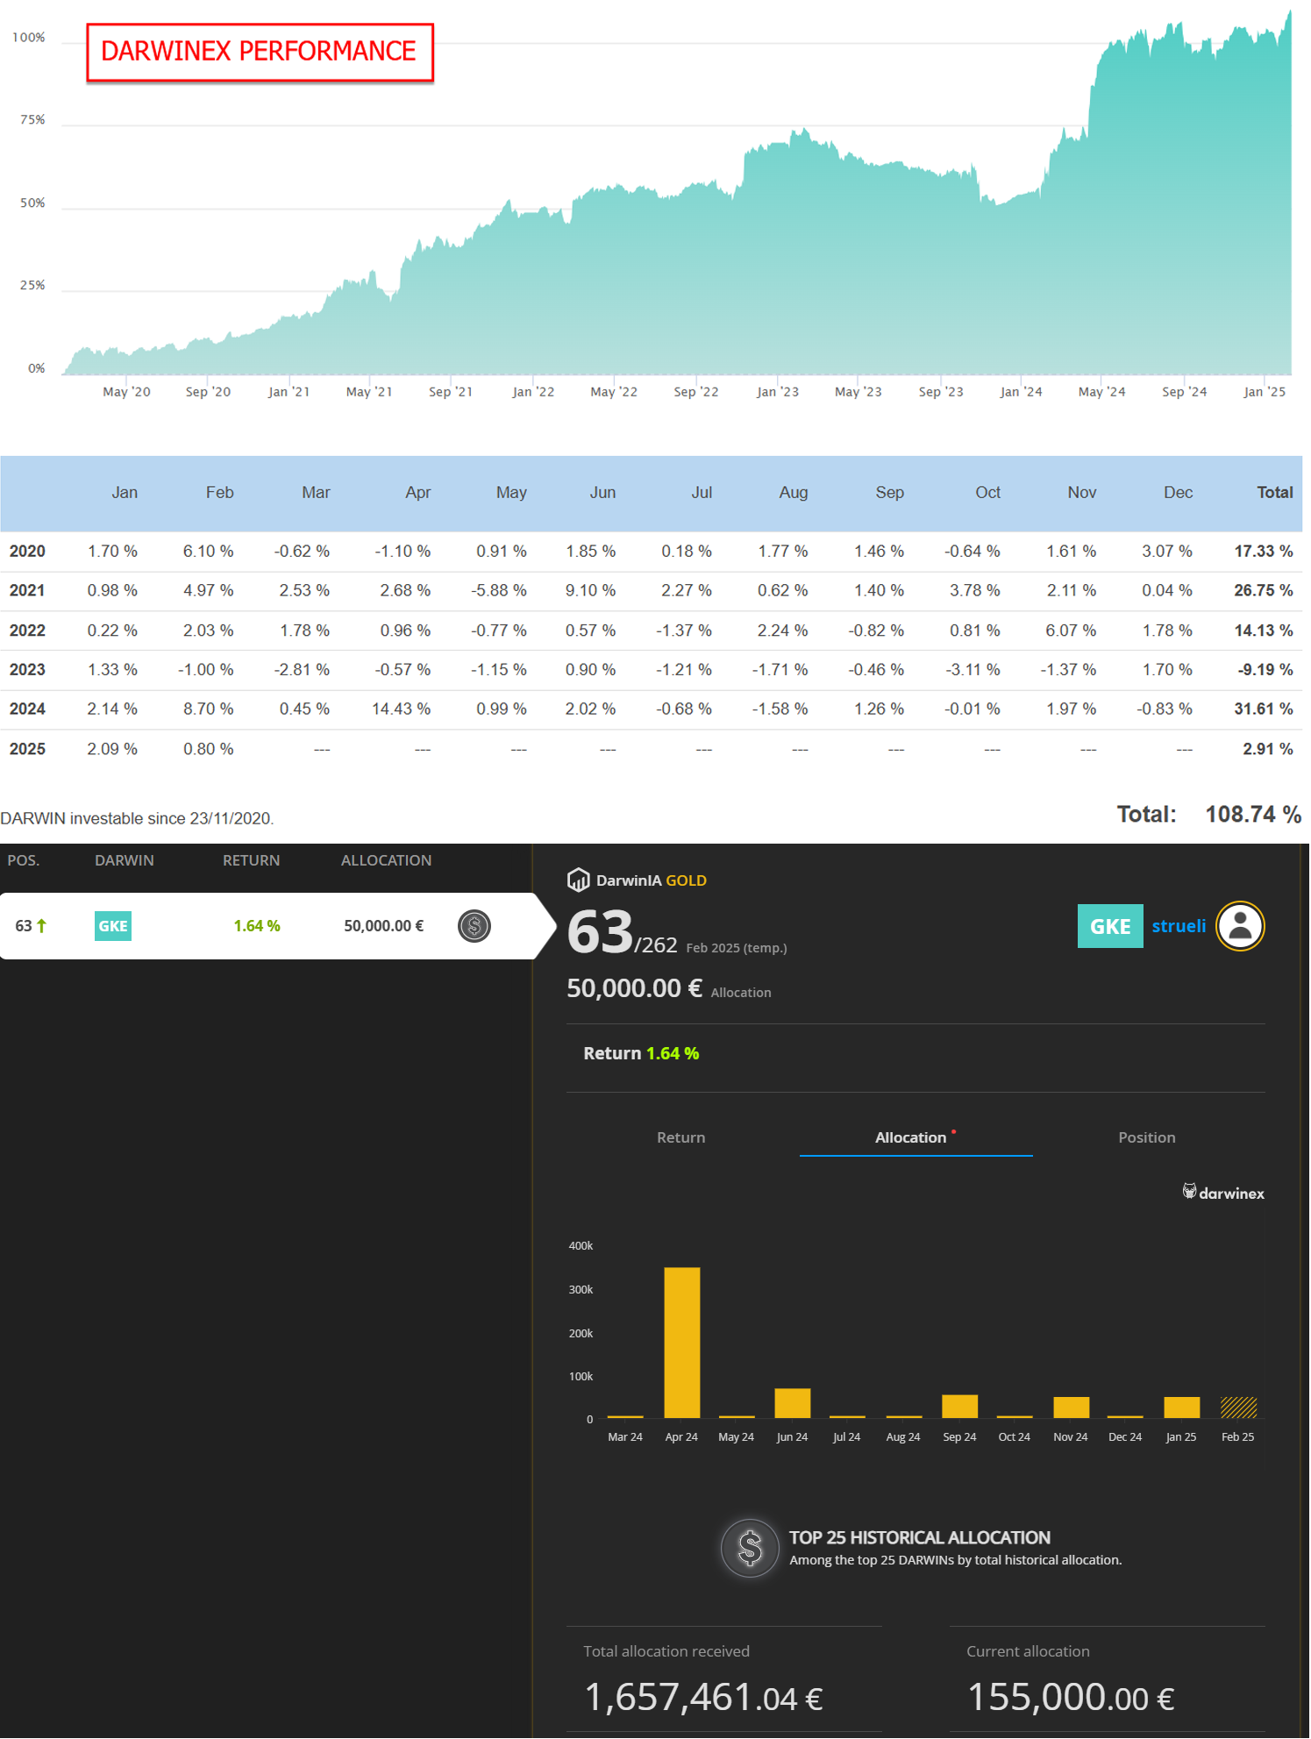
Task: Open the strueli user avatar icon
Action: pos(1240,926)
